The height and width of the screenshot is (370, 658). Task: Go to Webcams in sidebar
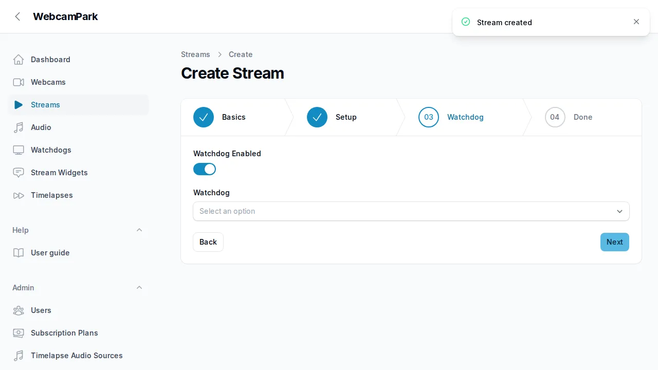click(x=79, y=82)
